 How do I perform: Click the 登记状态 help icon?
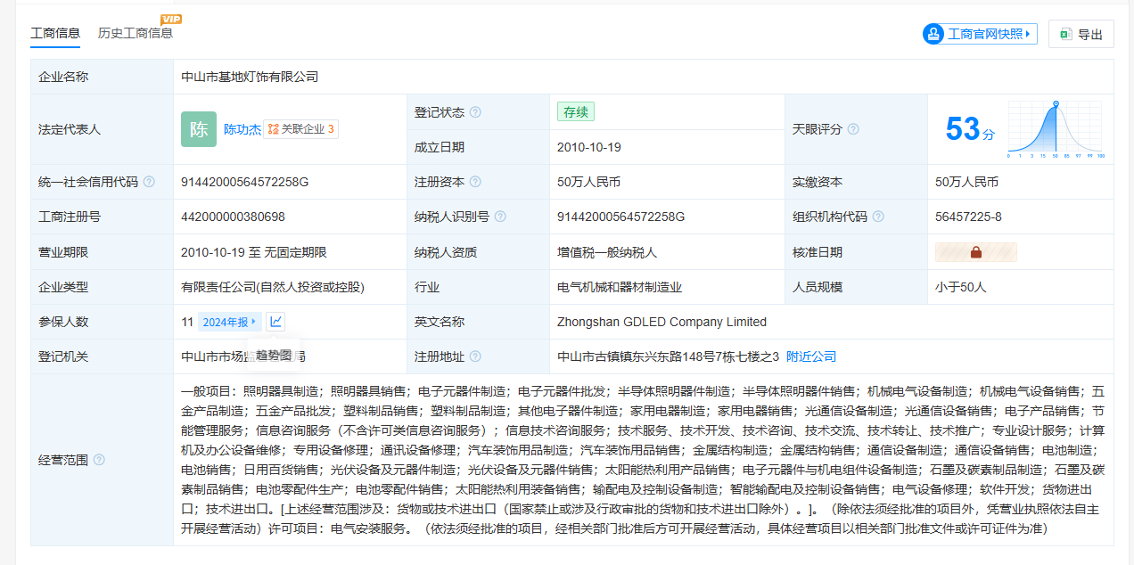[x=475, y=112]
